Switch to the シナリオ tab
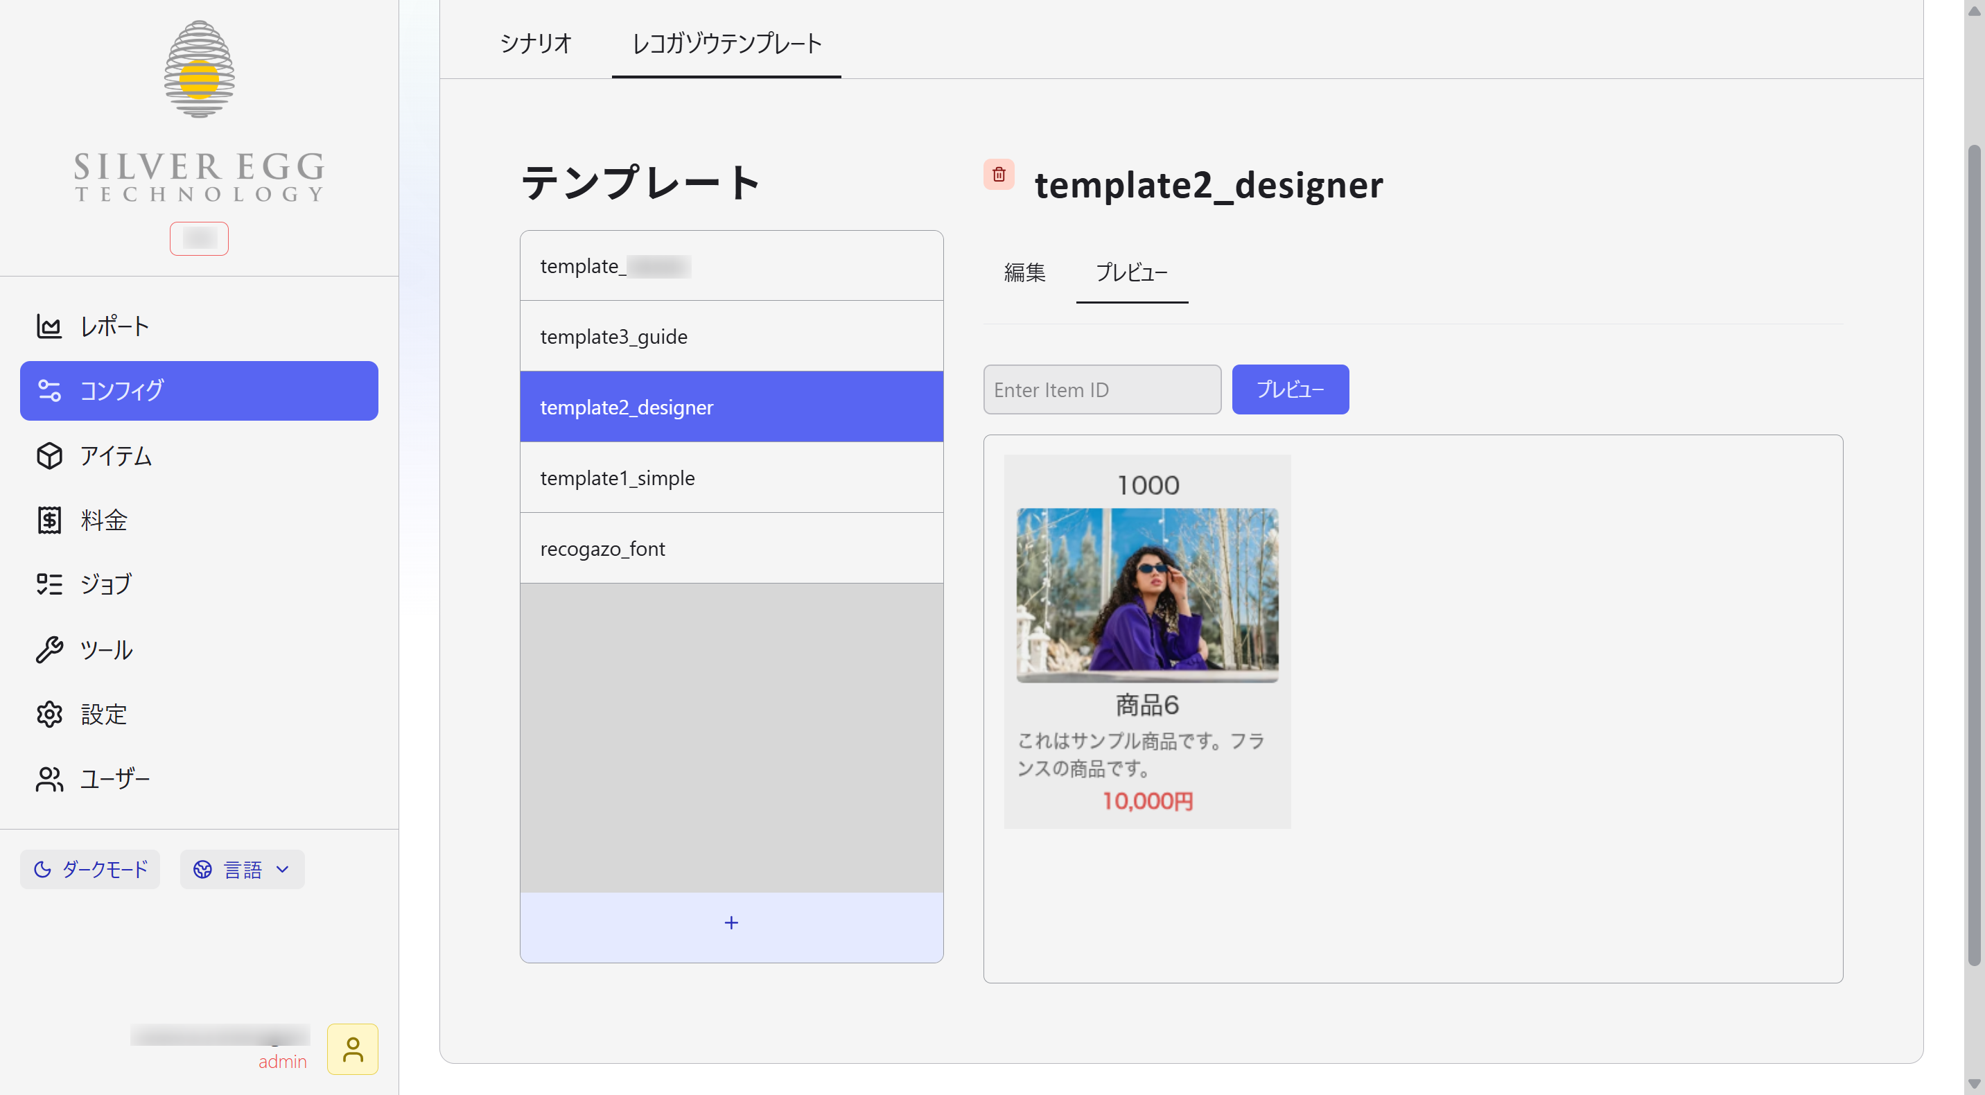1985x1095 pixels. pos(535,44)
